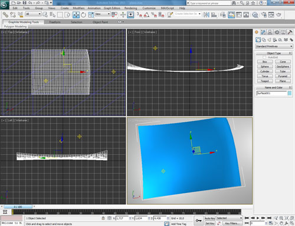Open the Edit menu
This screenshot has height=226, width=295.
15,8
